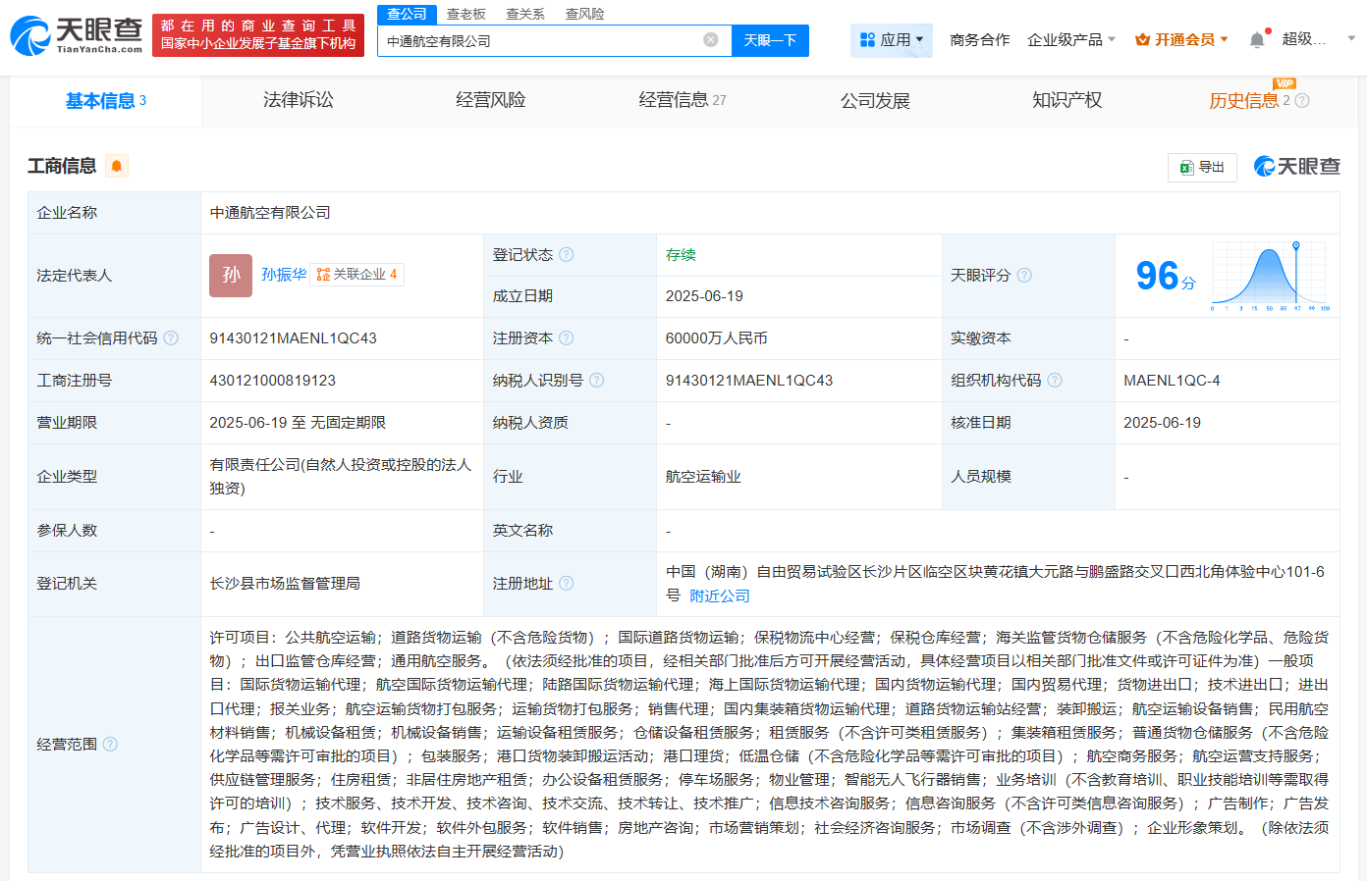Click the help icon next to 登记状态
Image resolution: width=1367 pixels, height=881 pixels.
click(x=567, y=255)
